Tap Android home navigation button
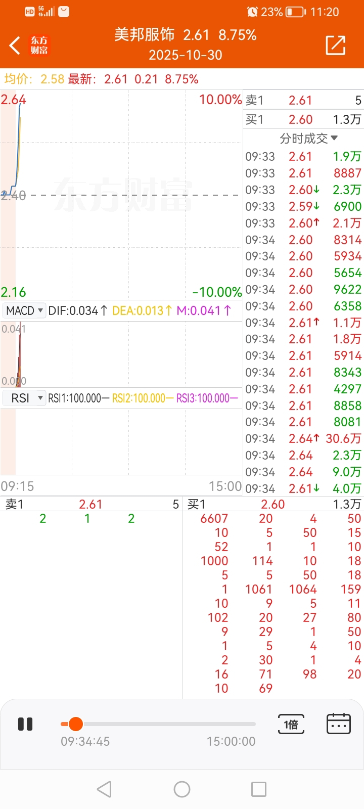Image resolution: width=364 pixels, height=809 pixels. point(182,789)
